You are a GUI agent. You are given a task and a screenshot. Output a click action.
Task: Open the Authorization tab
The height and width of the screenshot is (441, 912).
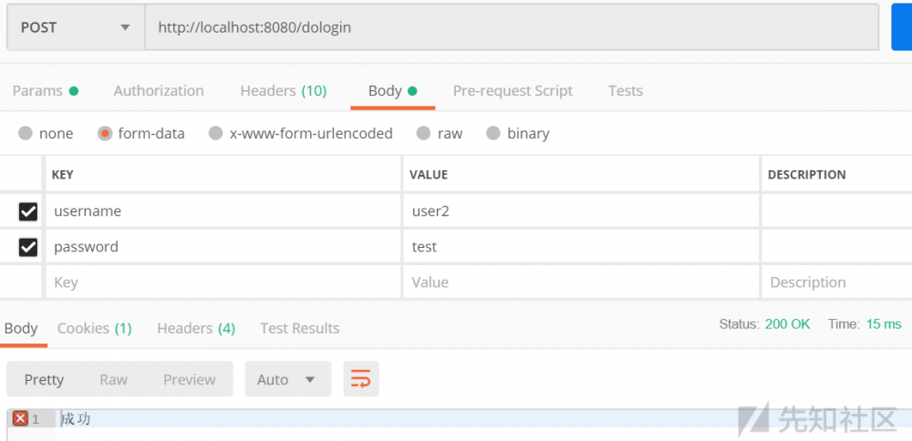click(159, 90)
